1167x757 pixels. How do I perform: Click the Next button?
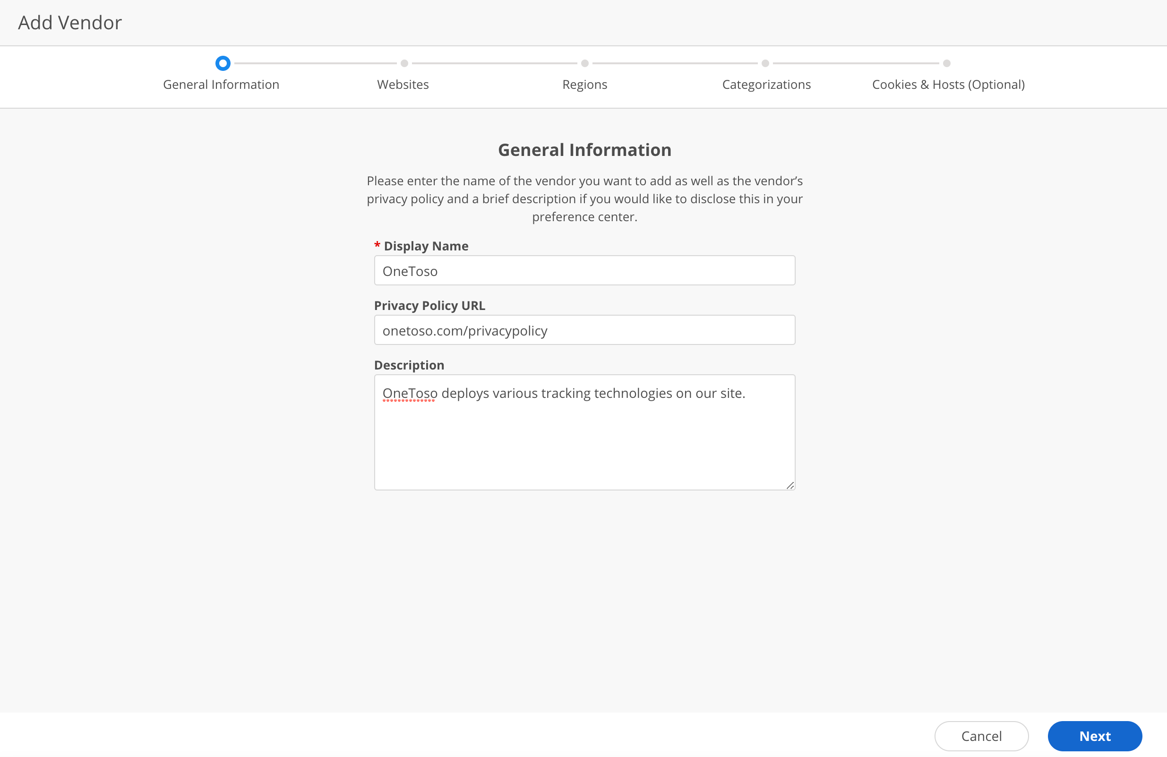[1094, 736]
